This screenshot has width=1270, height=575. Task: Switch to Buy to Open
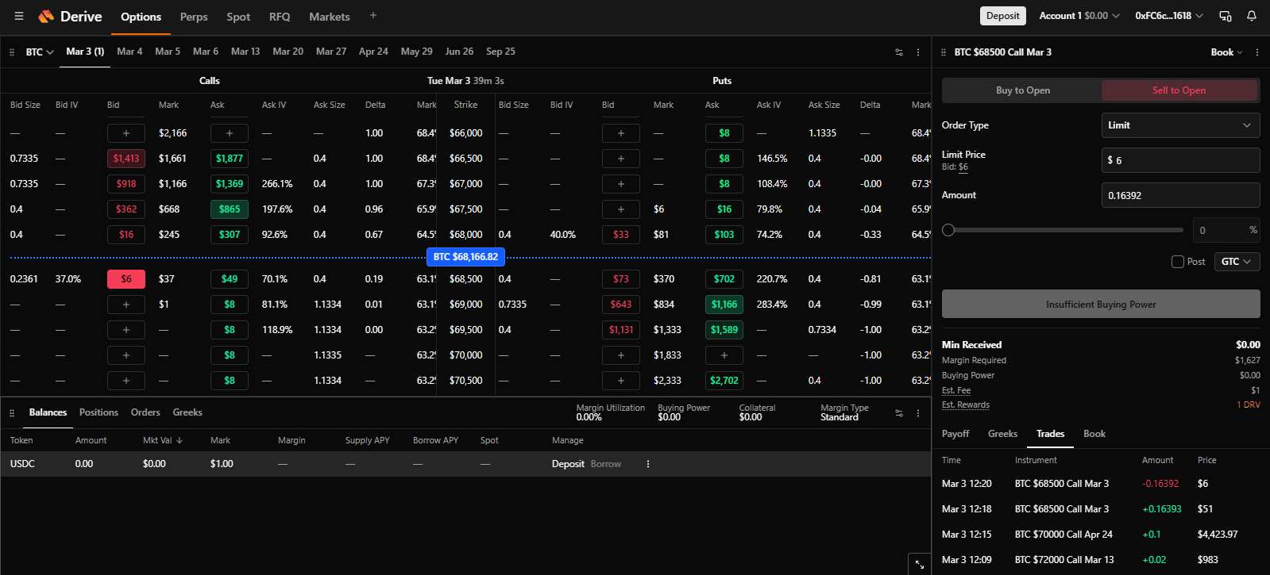[x=1022, y=90]
